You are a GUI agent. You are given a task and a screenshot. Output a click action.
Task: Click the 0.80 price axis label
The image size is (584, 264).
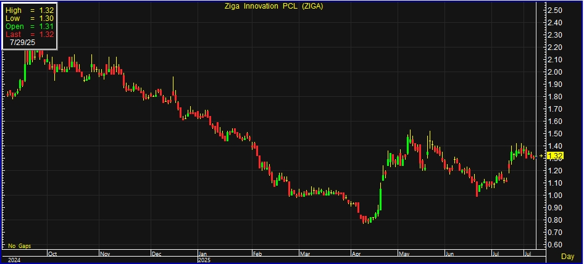click(x=555, y=220)
